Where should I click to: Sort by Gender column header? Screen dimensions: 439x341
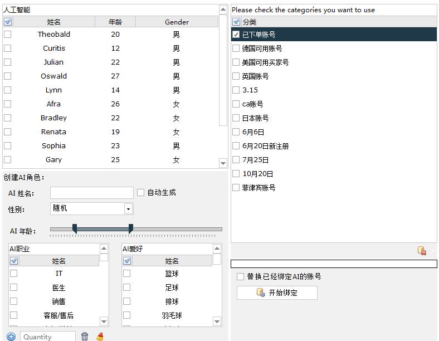(x=177, y=22)
